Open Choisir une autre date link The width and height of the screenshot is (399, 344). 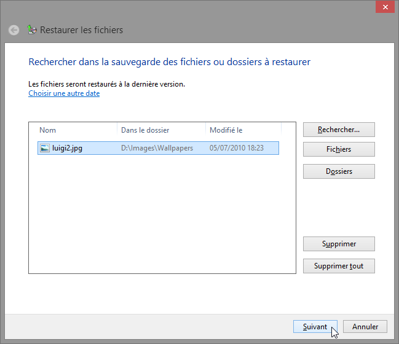[x=64, y=93]
